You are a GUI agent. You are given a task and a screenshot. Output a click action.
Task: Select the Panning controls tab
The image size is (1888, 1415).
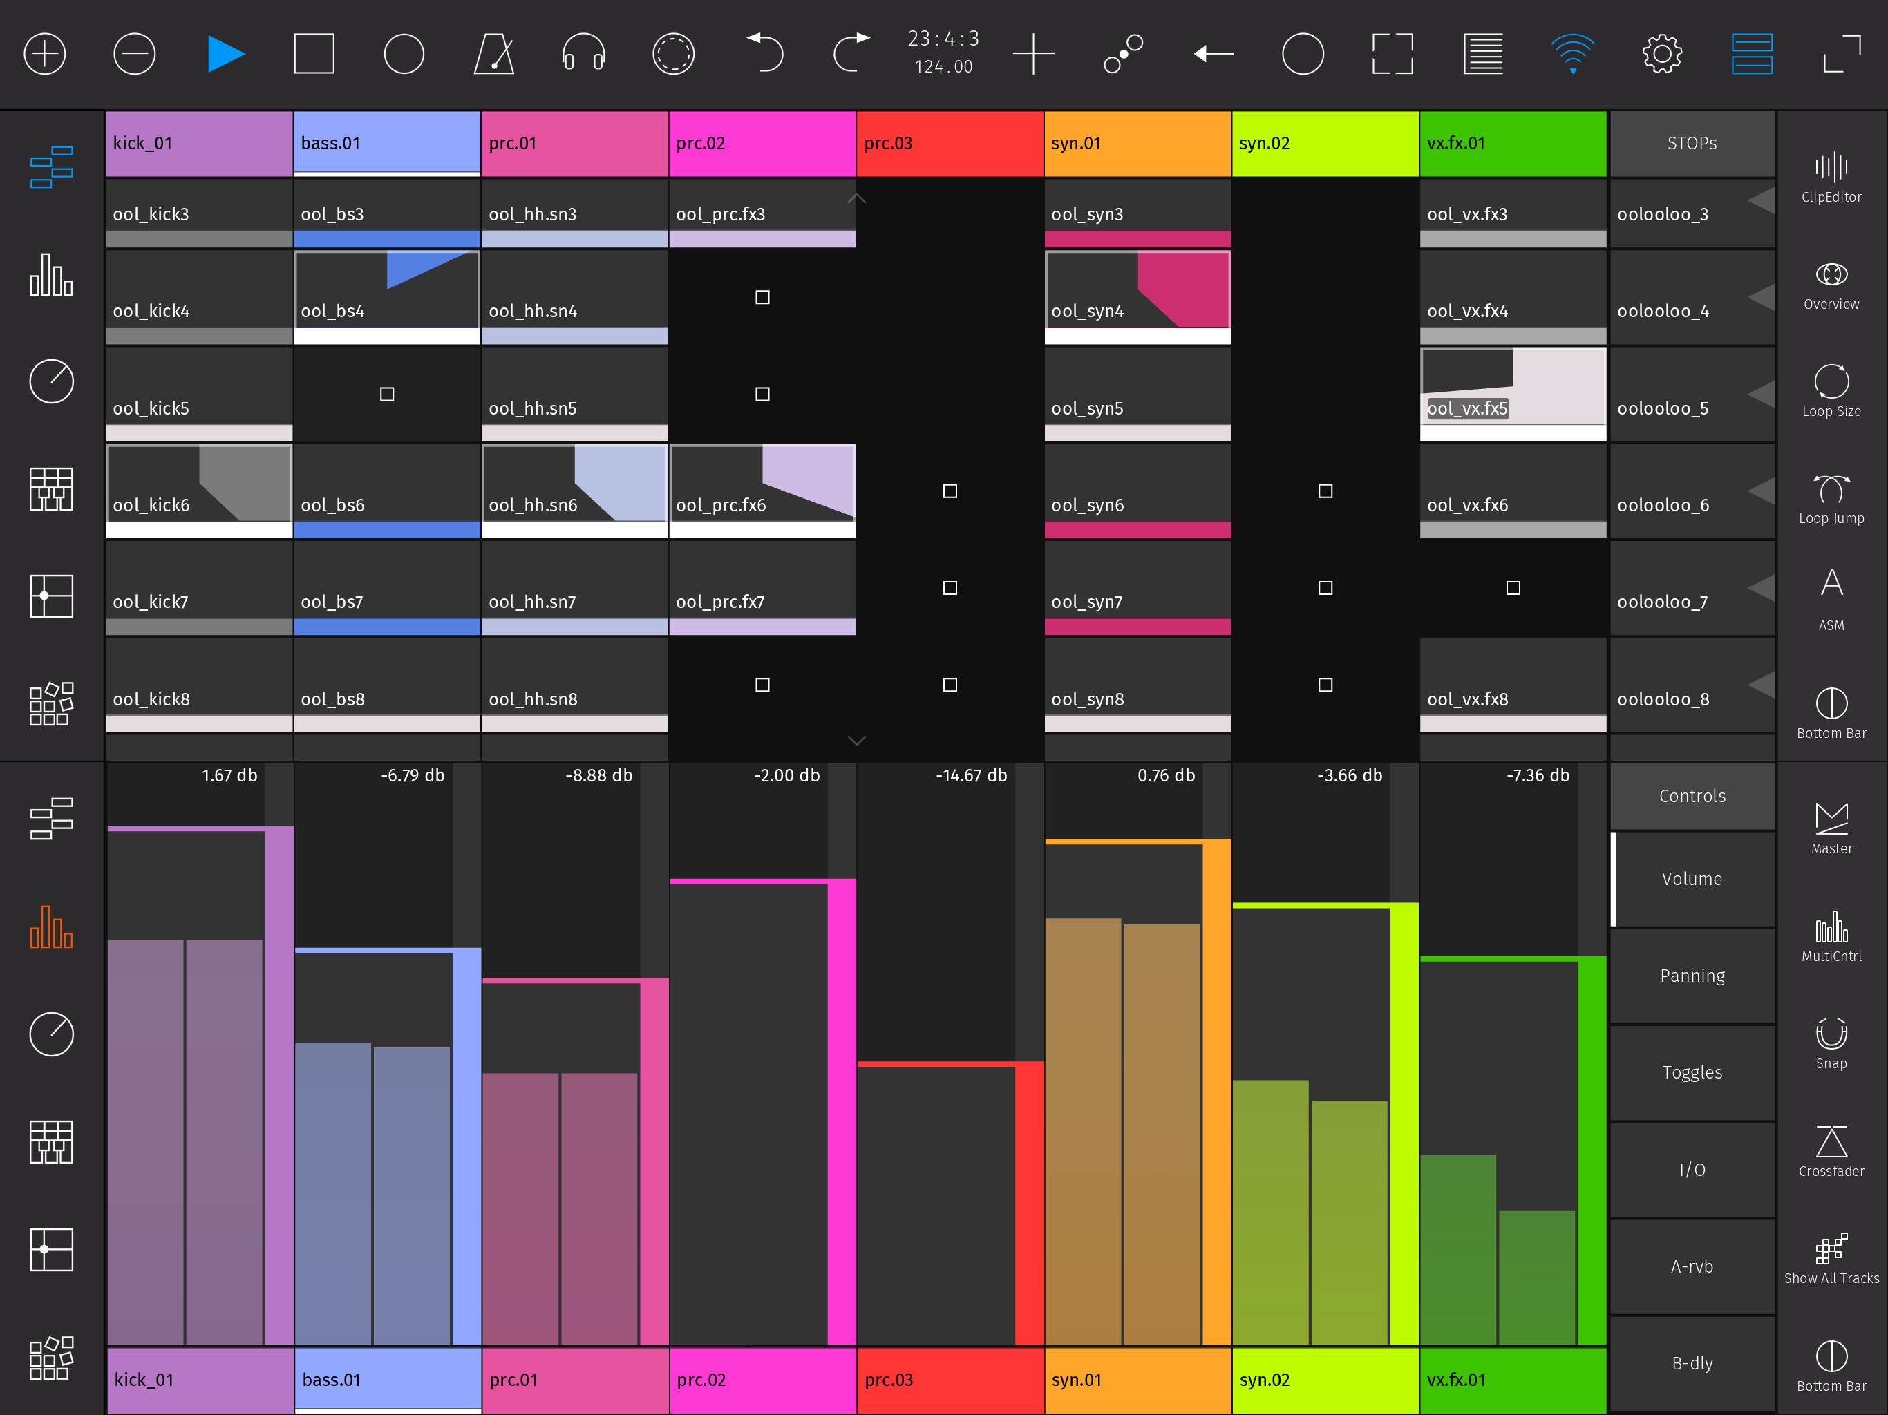[1692, 976]
